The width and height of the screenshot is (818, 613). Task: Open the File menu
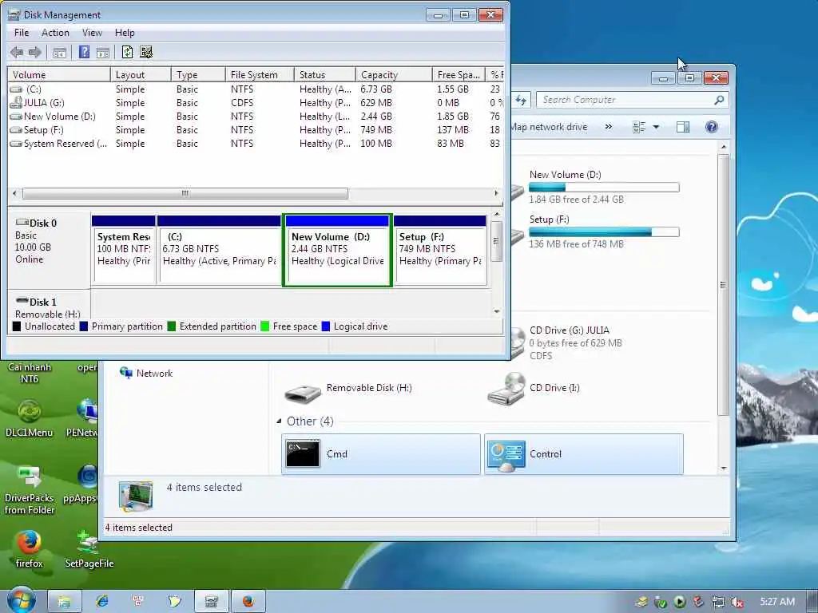click(22, 33)
